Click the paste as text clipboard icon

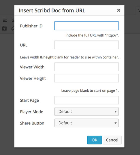pos(4,28)
